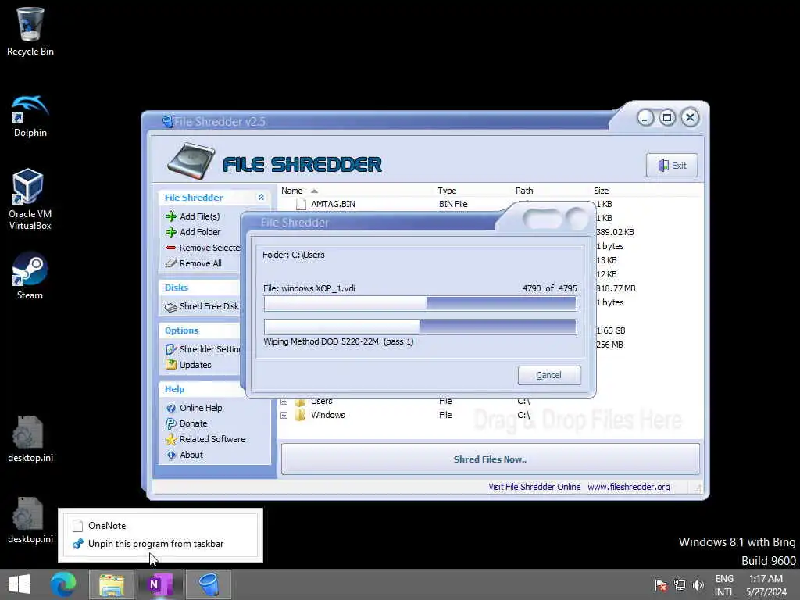The height and width of the screenshot is (600, 800).
Task: Click the overall wiping progress bar
Action: [420, 327]
